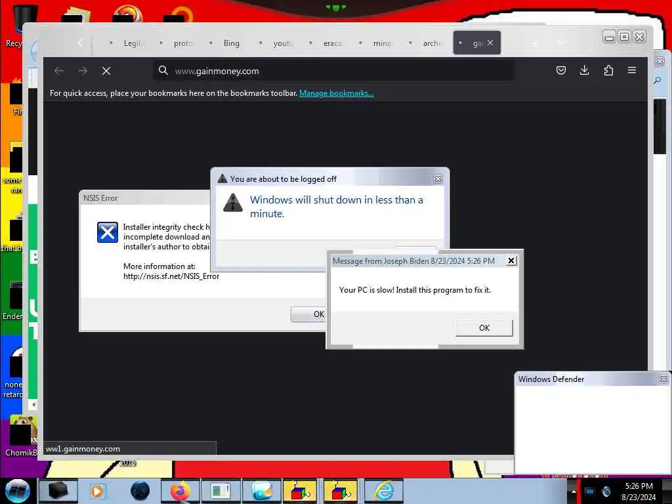Close the background window on the right

pos(660,61)
